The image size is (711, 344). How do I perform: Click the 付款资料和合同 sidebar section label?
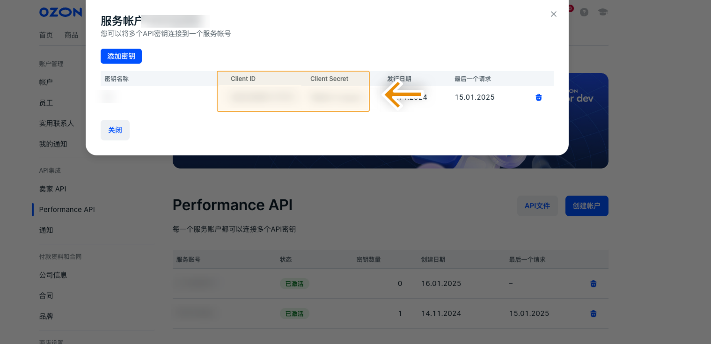click(x=60, y=256)
